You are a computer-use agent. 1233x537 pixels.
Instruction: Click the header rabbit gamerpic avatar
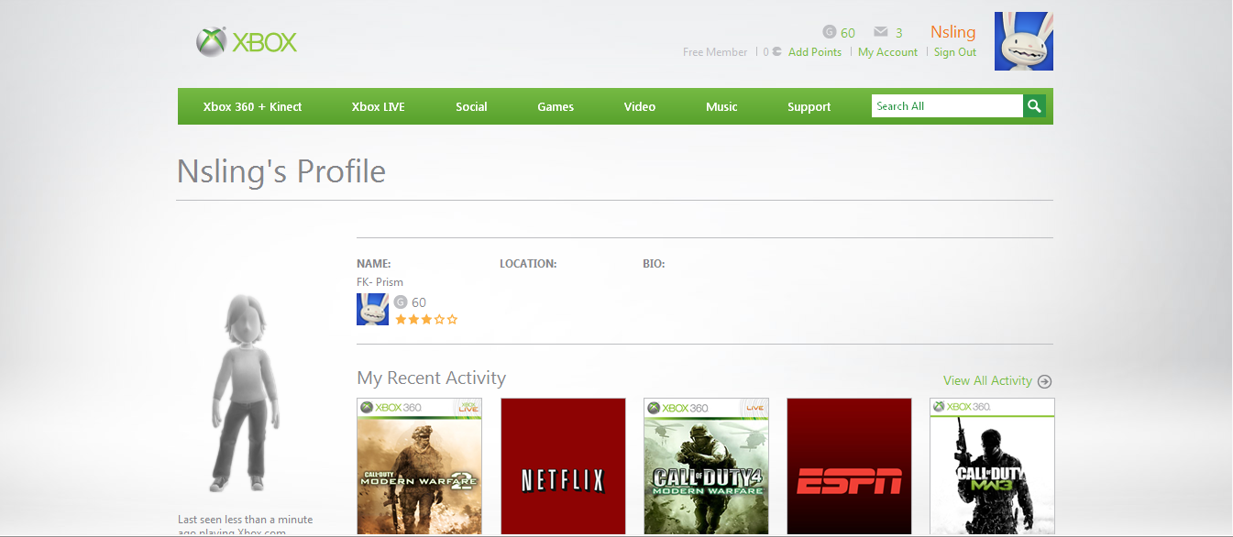[x=1024, y=41]
